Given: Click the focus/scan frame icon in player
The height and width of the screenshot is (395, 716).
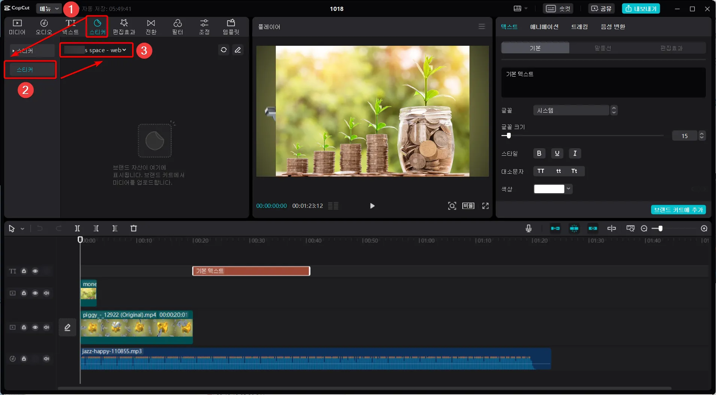Looking at the screenshot, I should click(x=452, y=206).
